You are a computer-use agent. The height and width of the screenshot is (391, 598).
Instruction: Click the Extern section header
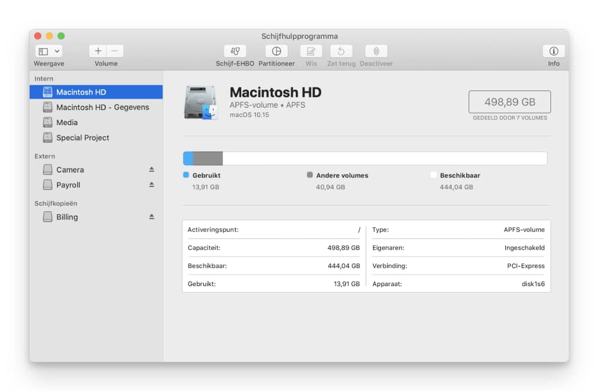(x=45, y=156)
